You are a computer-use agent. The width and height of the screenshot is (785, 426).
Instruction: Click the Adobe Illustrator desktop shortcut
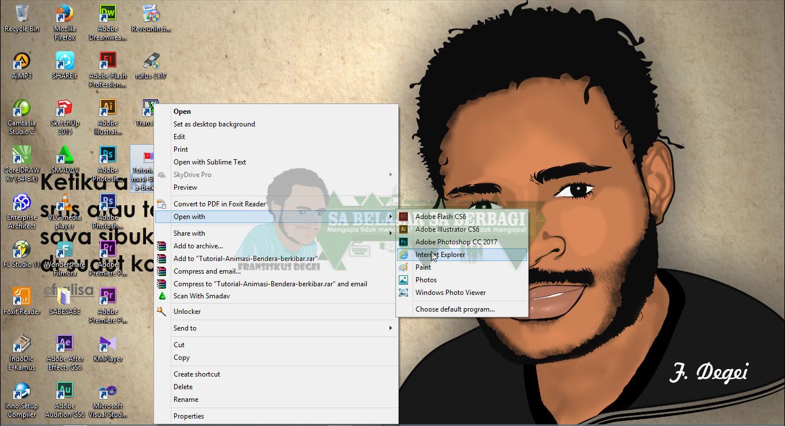pos(107,117)
